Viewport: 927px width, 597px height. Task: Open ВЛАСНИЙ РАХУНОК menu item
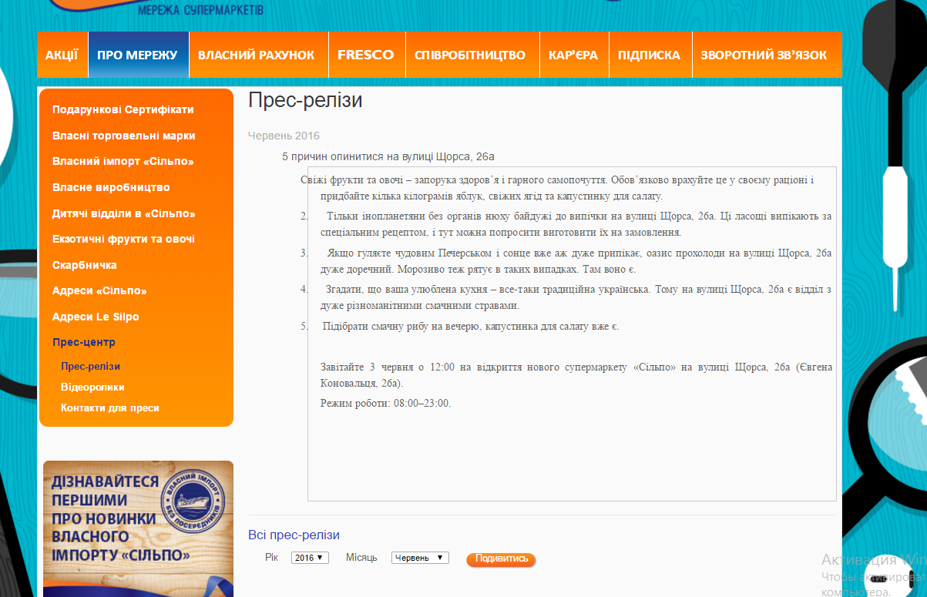click(257, 55)
